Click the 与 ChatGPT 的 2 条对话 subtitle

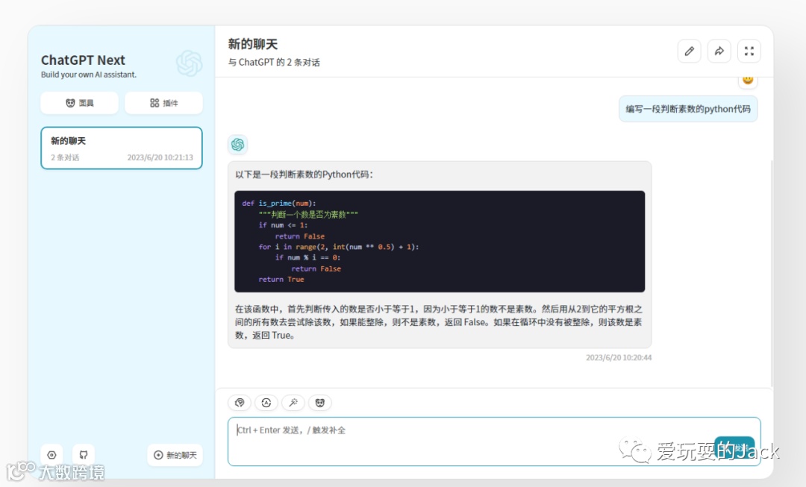click(x=274, y=62)
